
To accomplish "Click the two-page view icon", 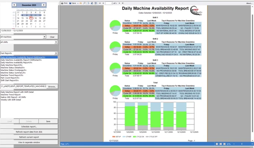I will click(224, 144).
